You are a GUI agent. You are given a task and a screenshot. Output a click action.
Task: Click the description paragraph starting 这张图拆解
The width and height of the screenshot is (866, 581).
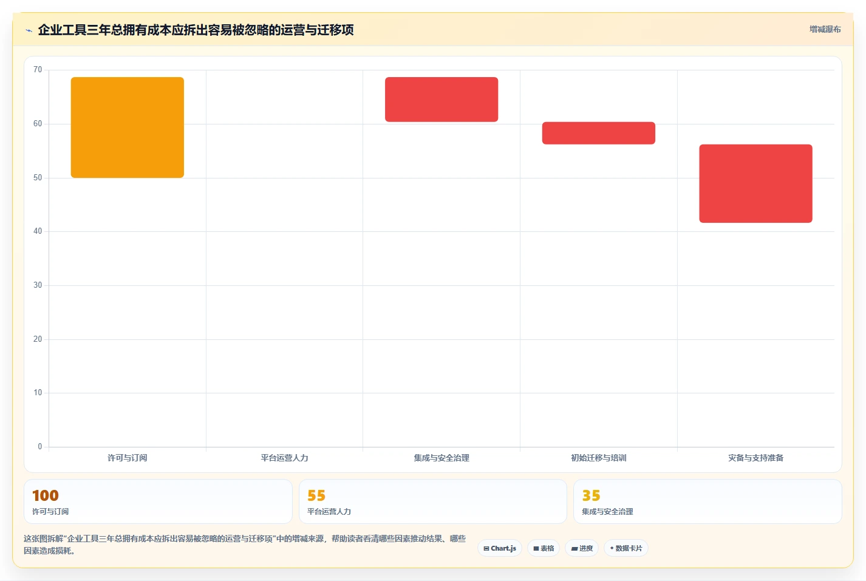point(245,545)
